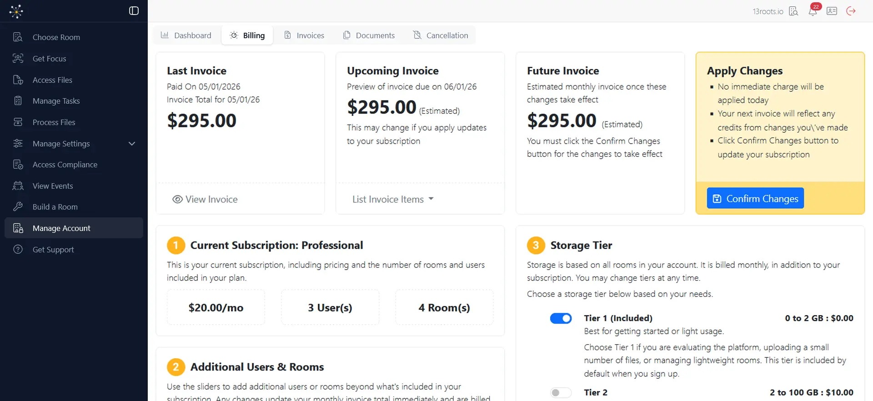Go to Choose Room in the sidebar
The height and width of the screenshot is (401, 873).
point(74,37)
